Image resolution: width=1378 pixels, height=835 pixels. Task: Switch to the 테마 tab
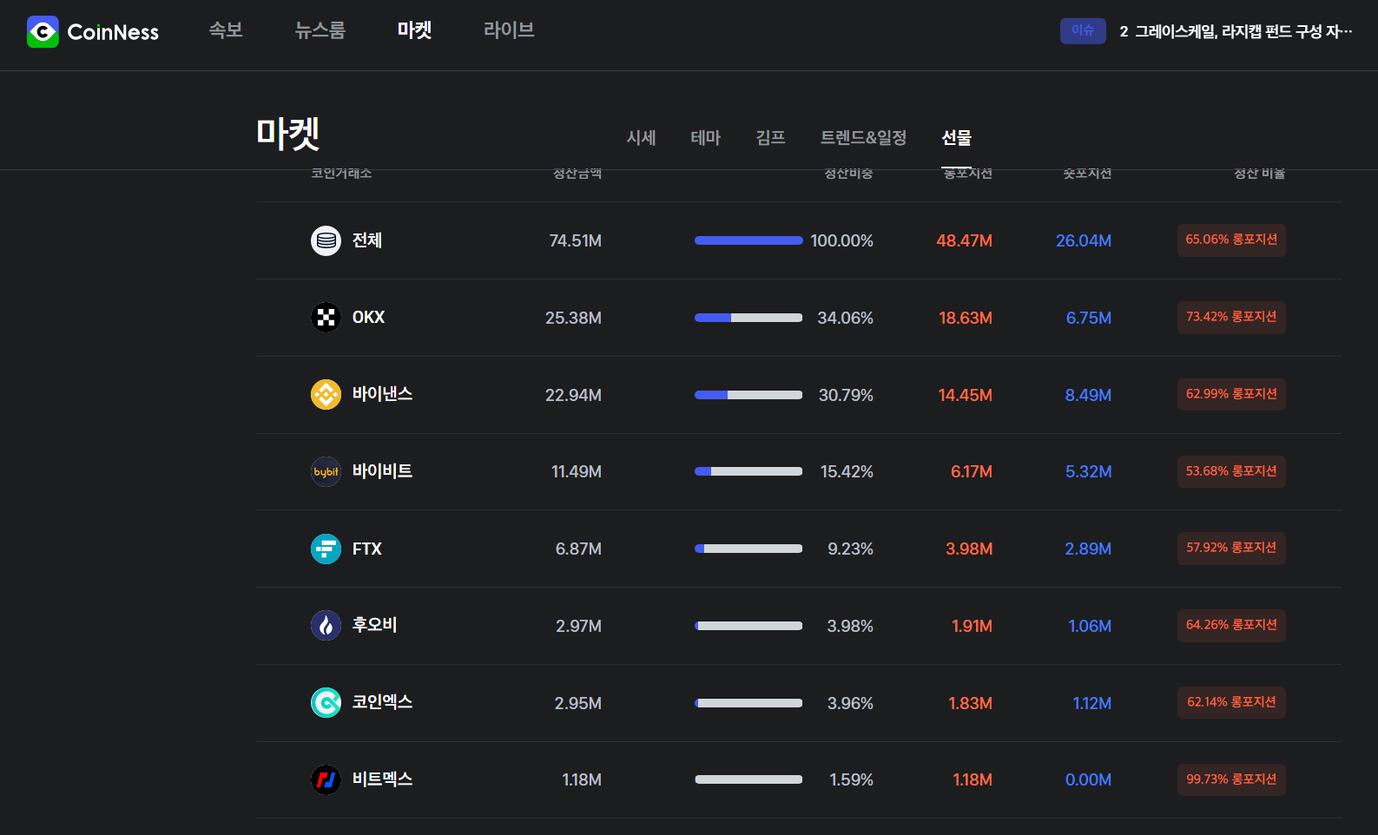[705, 138]
